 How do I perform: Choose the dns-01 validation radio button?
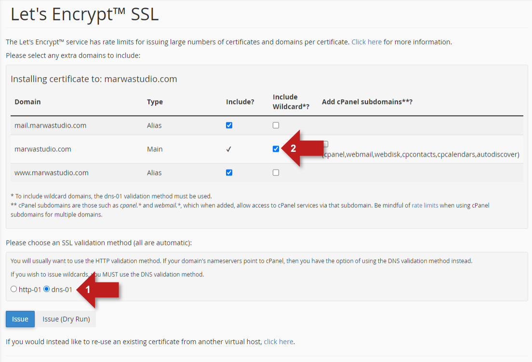click(47, 289)
